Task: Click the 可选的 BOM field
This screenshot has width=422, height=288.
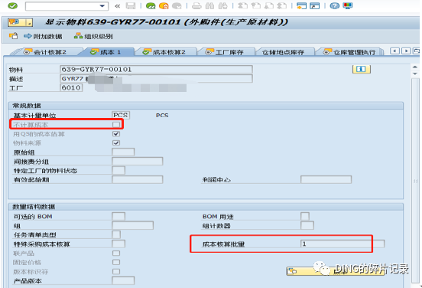Action: pyautogui.click(x=118, y=216)
